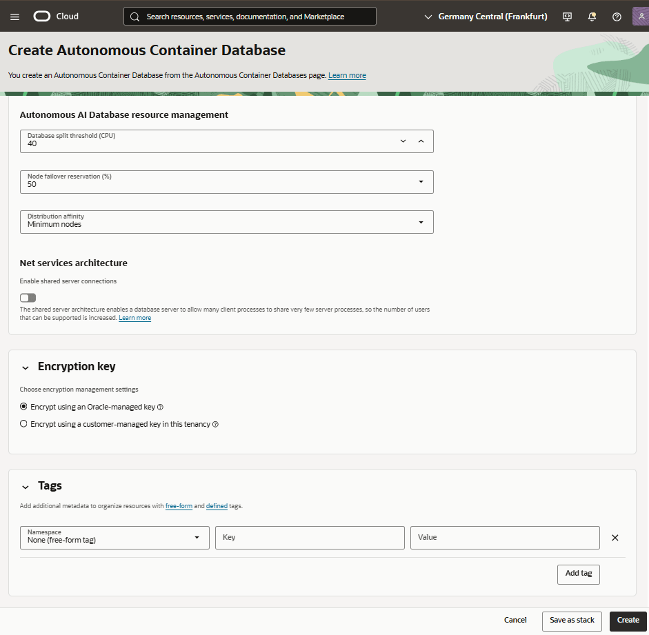This screenshot has width=649, height=635.
Task: Click the Create button
Action: pyautogui.click(x=627, y=620)
